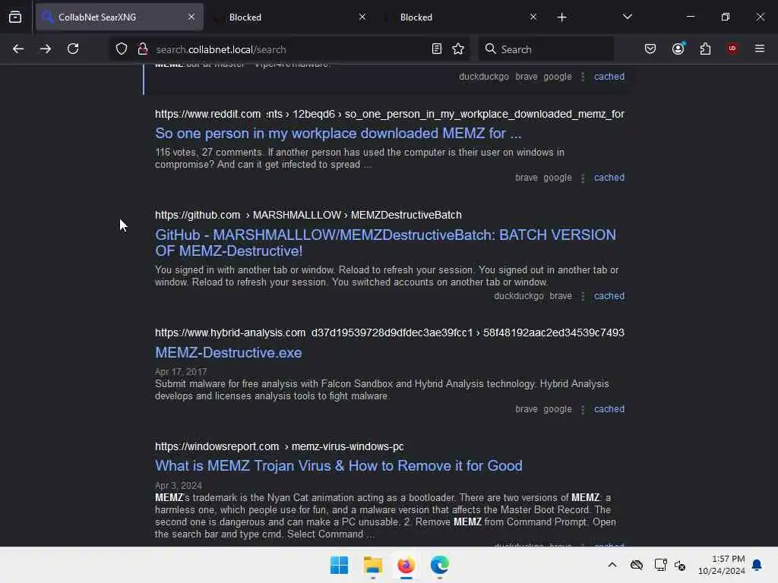Image resolution: width=778 pixels, height=583 pixels.
Task: Open more options dots for top result
Action: tap(583, 77)
